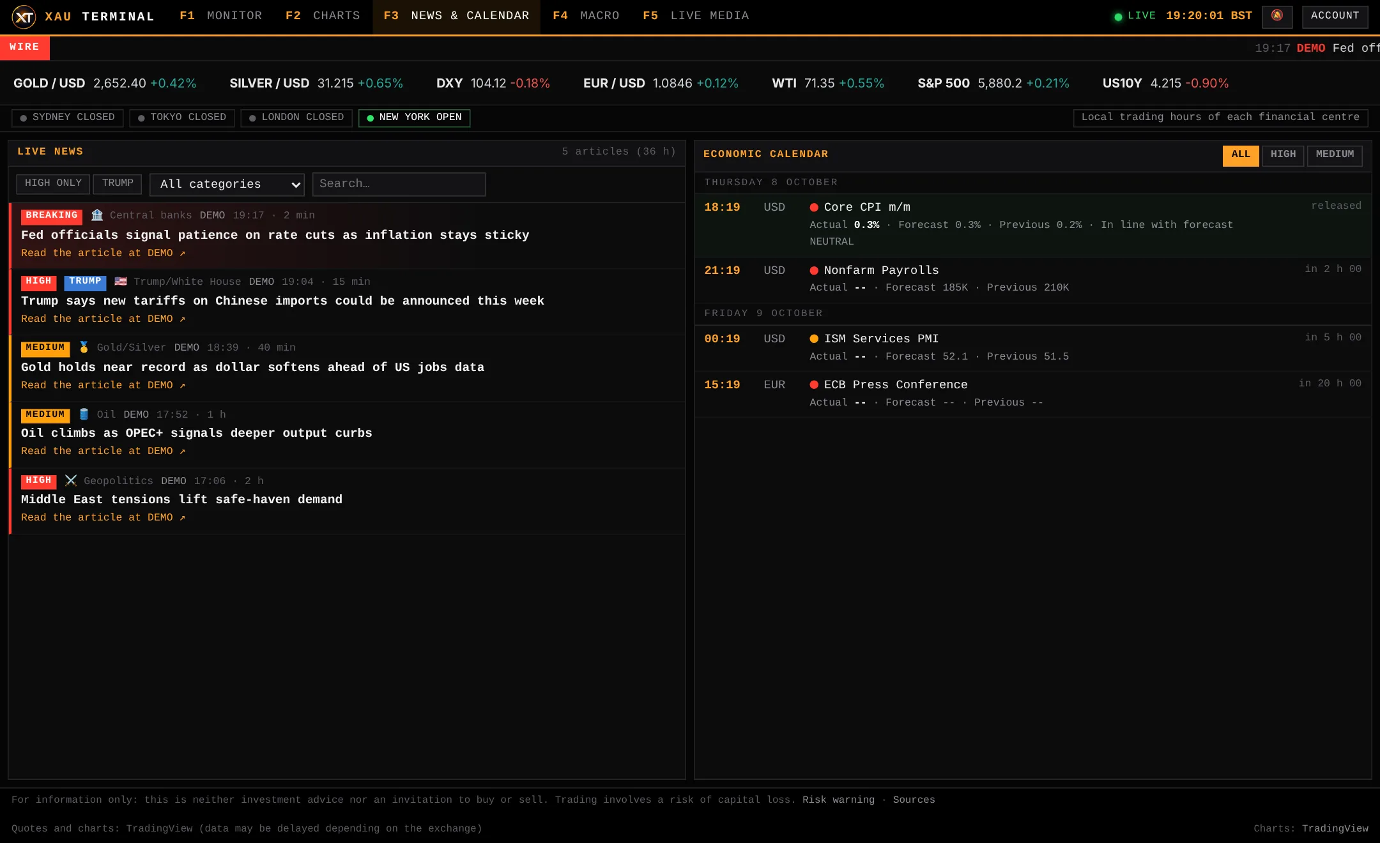
Task: Click the oil barrel icon beside Oil
Action: click(x=84, y=414)
